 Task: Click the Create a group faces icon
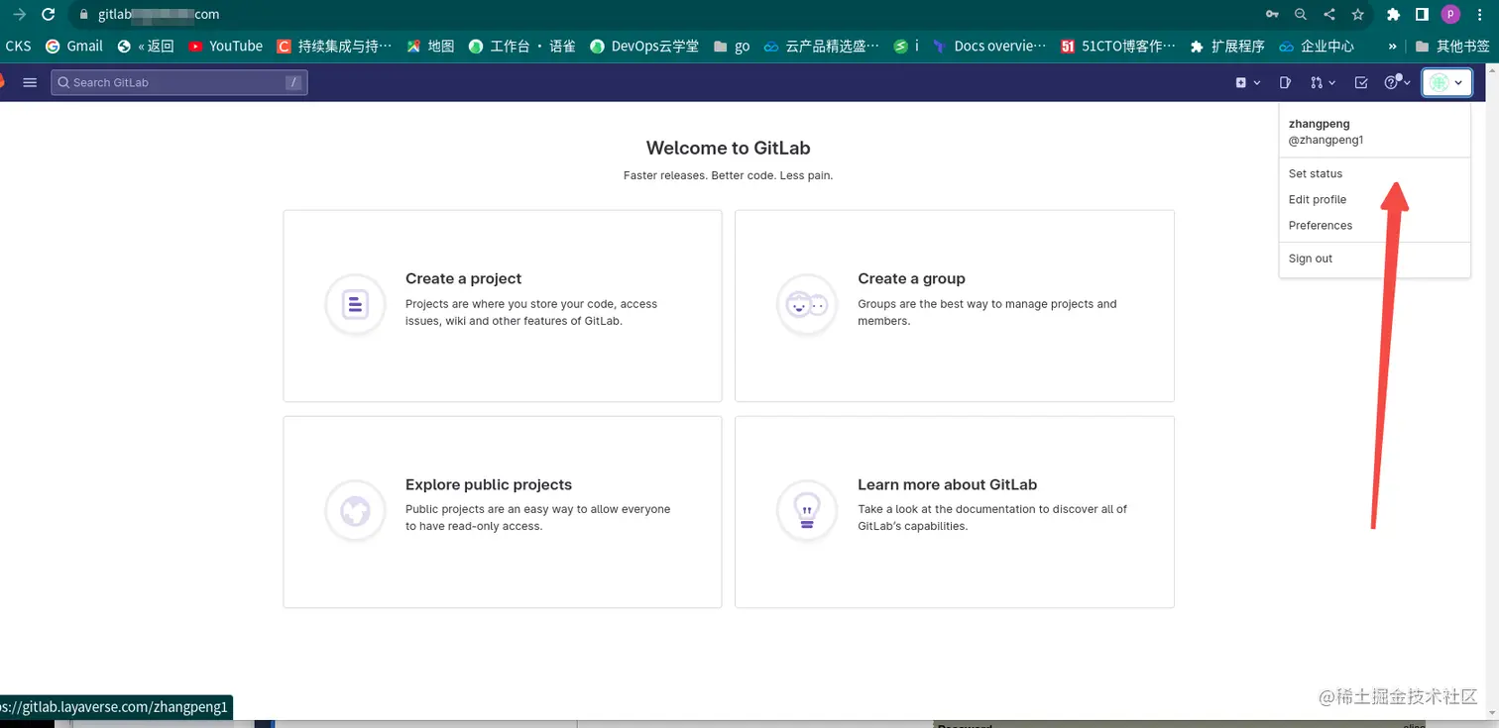(x=806, y=304)
